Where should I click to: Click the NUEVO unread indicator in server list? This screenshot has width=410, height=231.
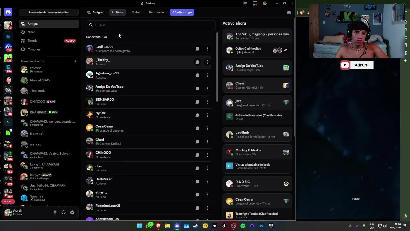click(x=8, y=201)
